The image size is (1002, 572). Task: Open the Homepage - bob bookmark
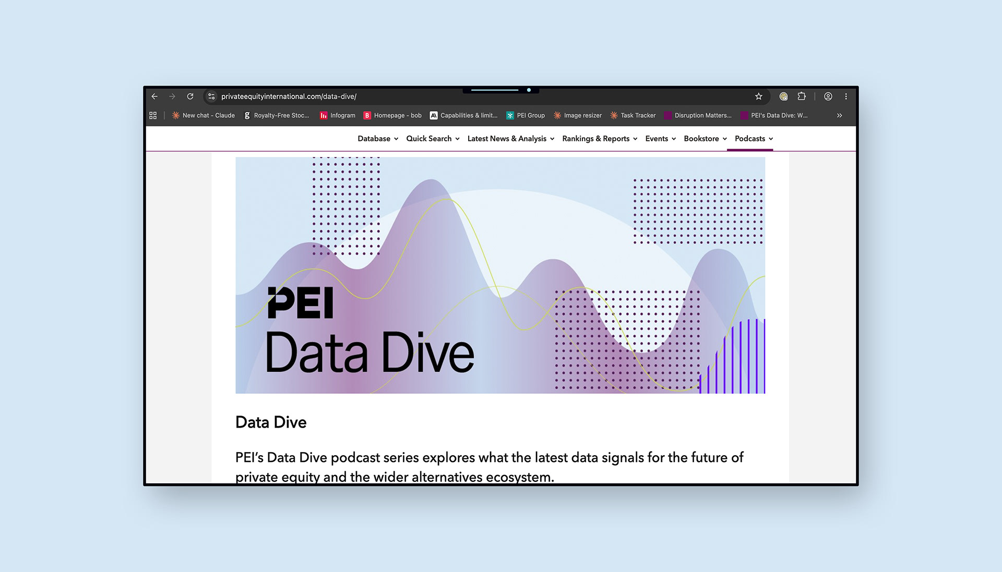392,115
